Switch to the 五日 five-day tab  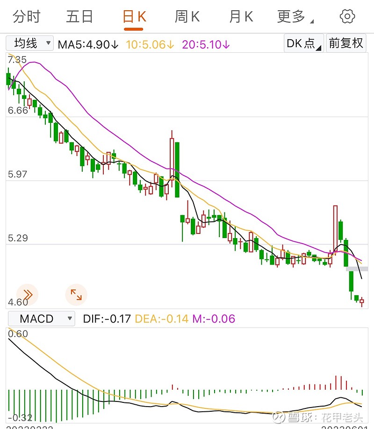tap(79, 15)
